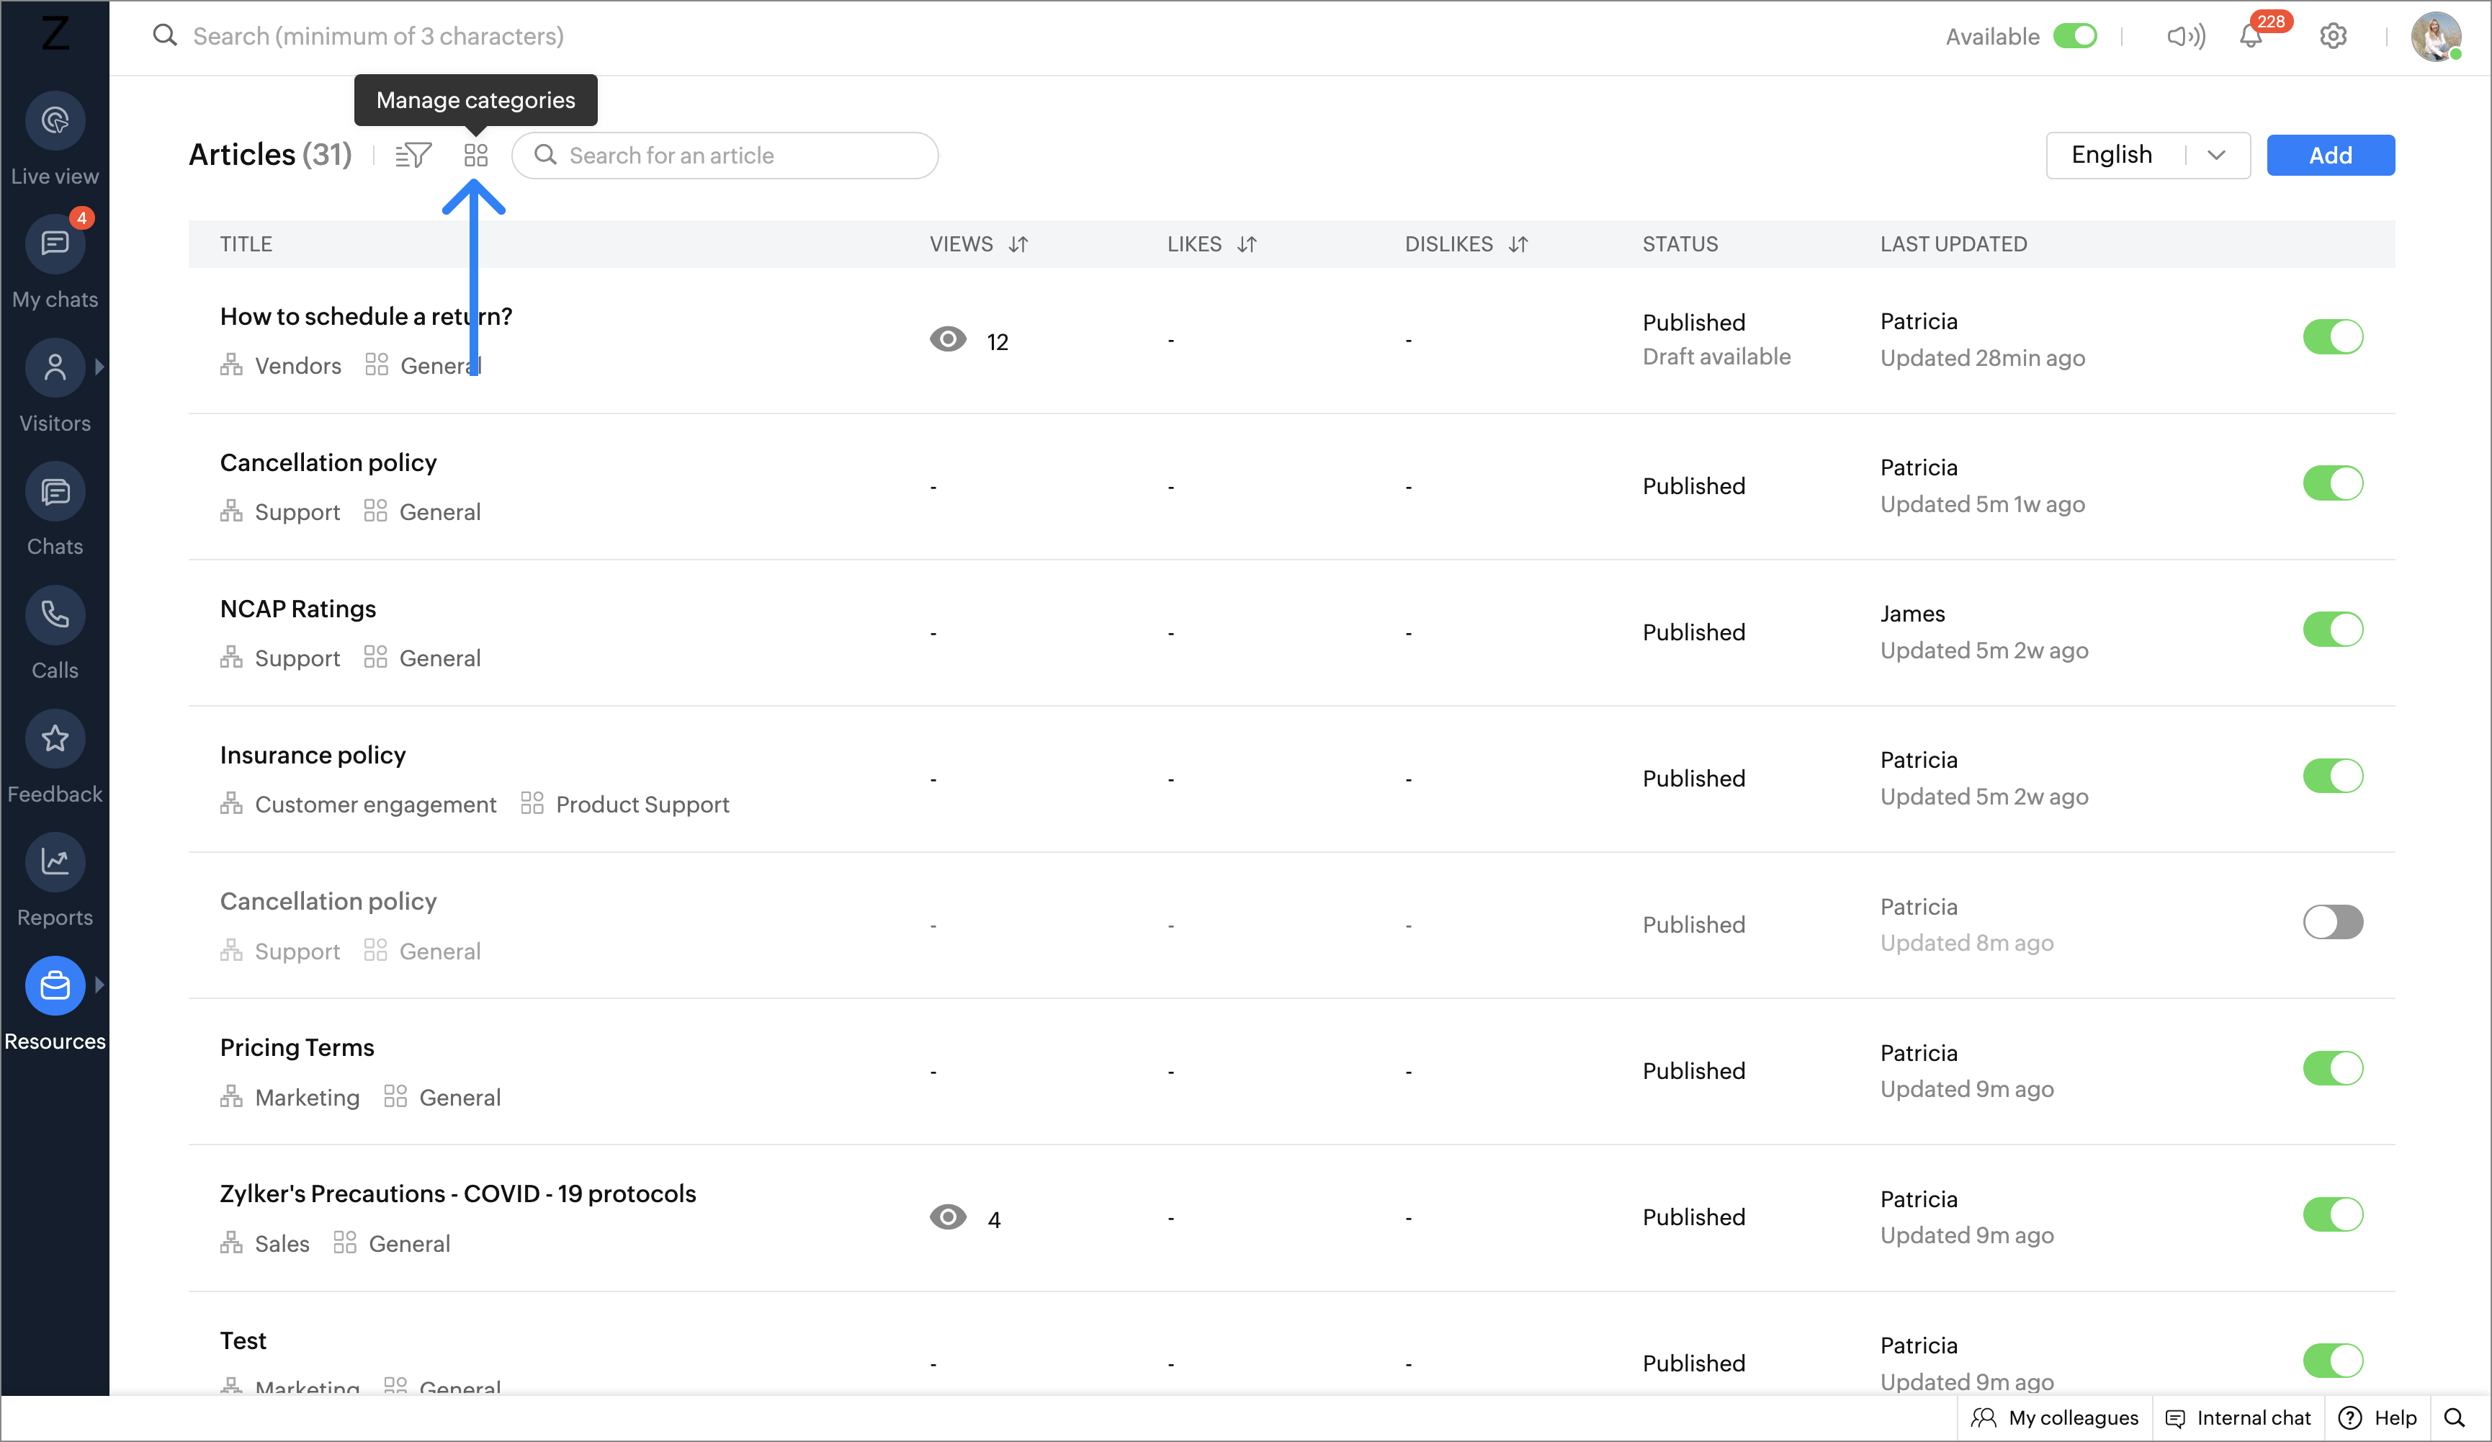Open the My colleagues tab

click(x=2055, y=1418)
